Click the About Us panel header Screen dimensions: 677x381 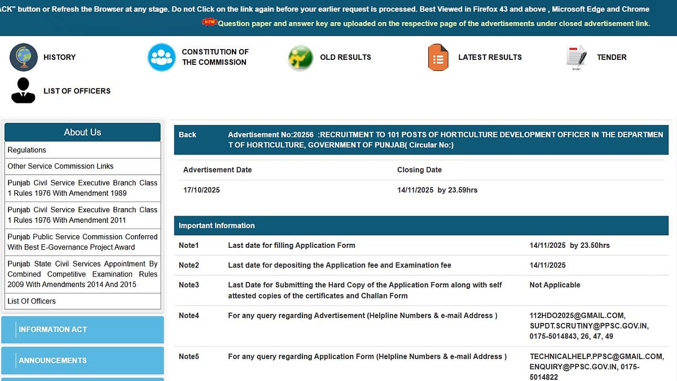tap(82, 133)
